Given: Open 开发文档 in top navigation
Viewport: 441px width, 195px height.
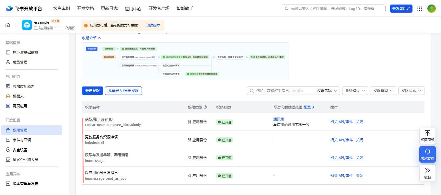Looking at the screenshot, I should click(85, 8).
